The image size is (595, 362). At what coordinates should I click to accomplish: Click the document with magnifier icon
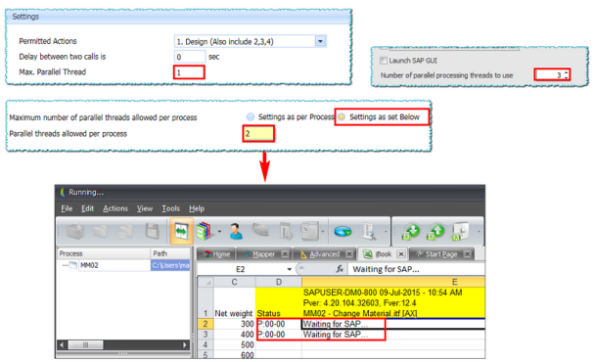tap(370, 231)
